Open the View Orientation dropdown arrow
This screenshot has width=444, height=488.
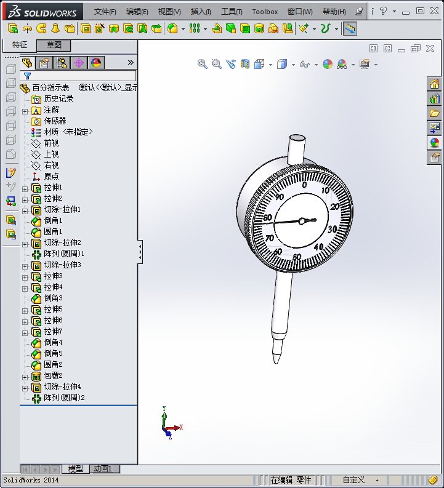tap(270, 65)
